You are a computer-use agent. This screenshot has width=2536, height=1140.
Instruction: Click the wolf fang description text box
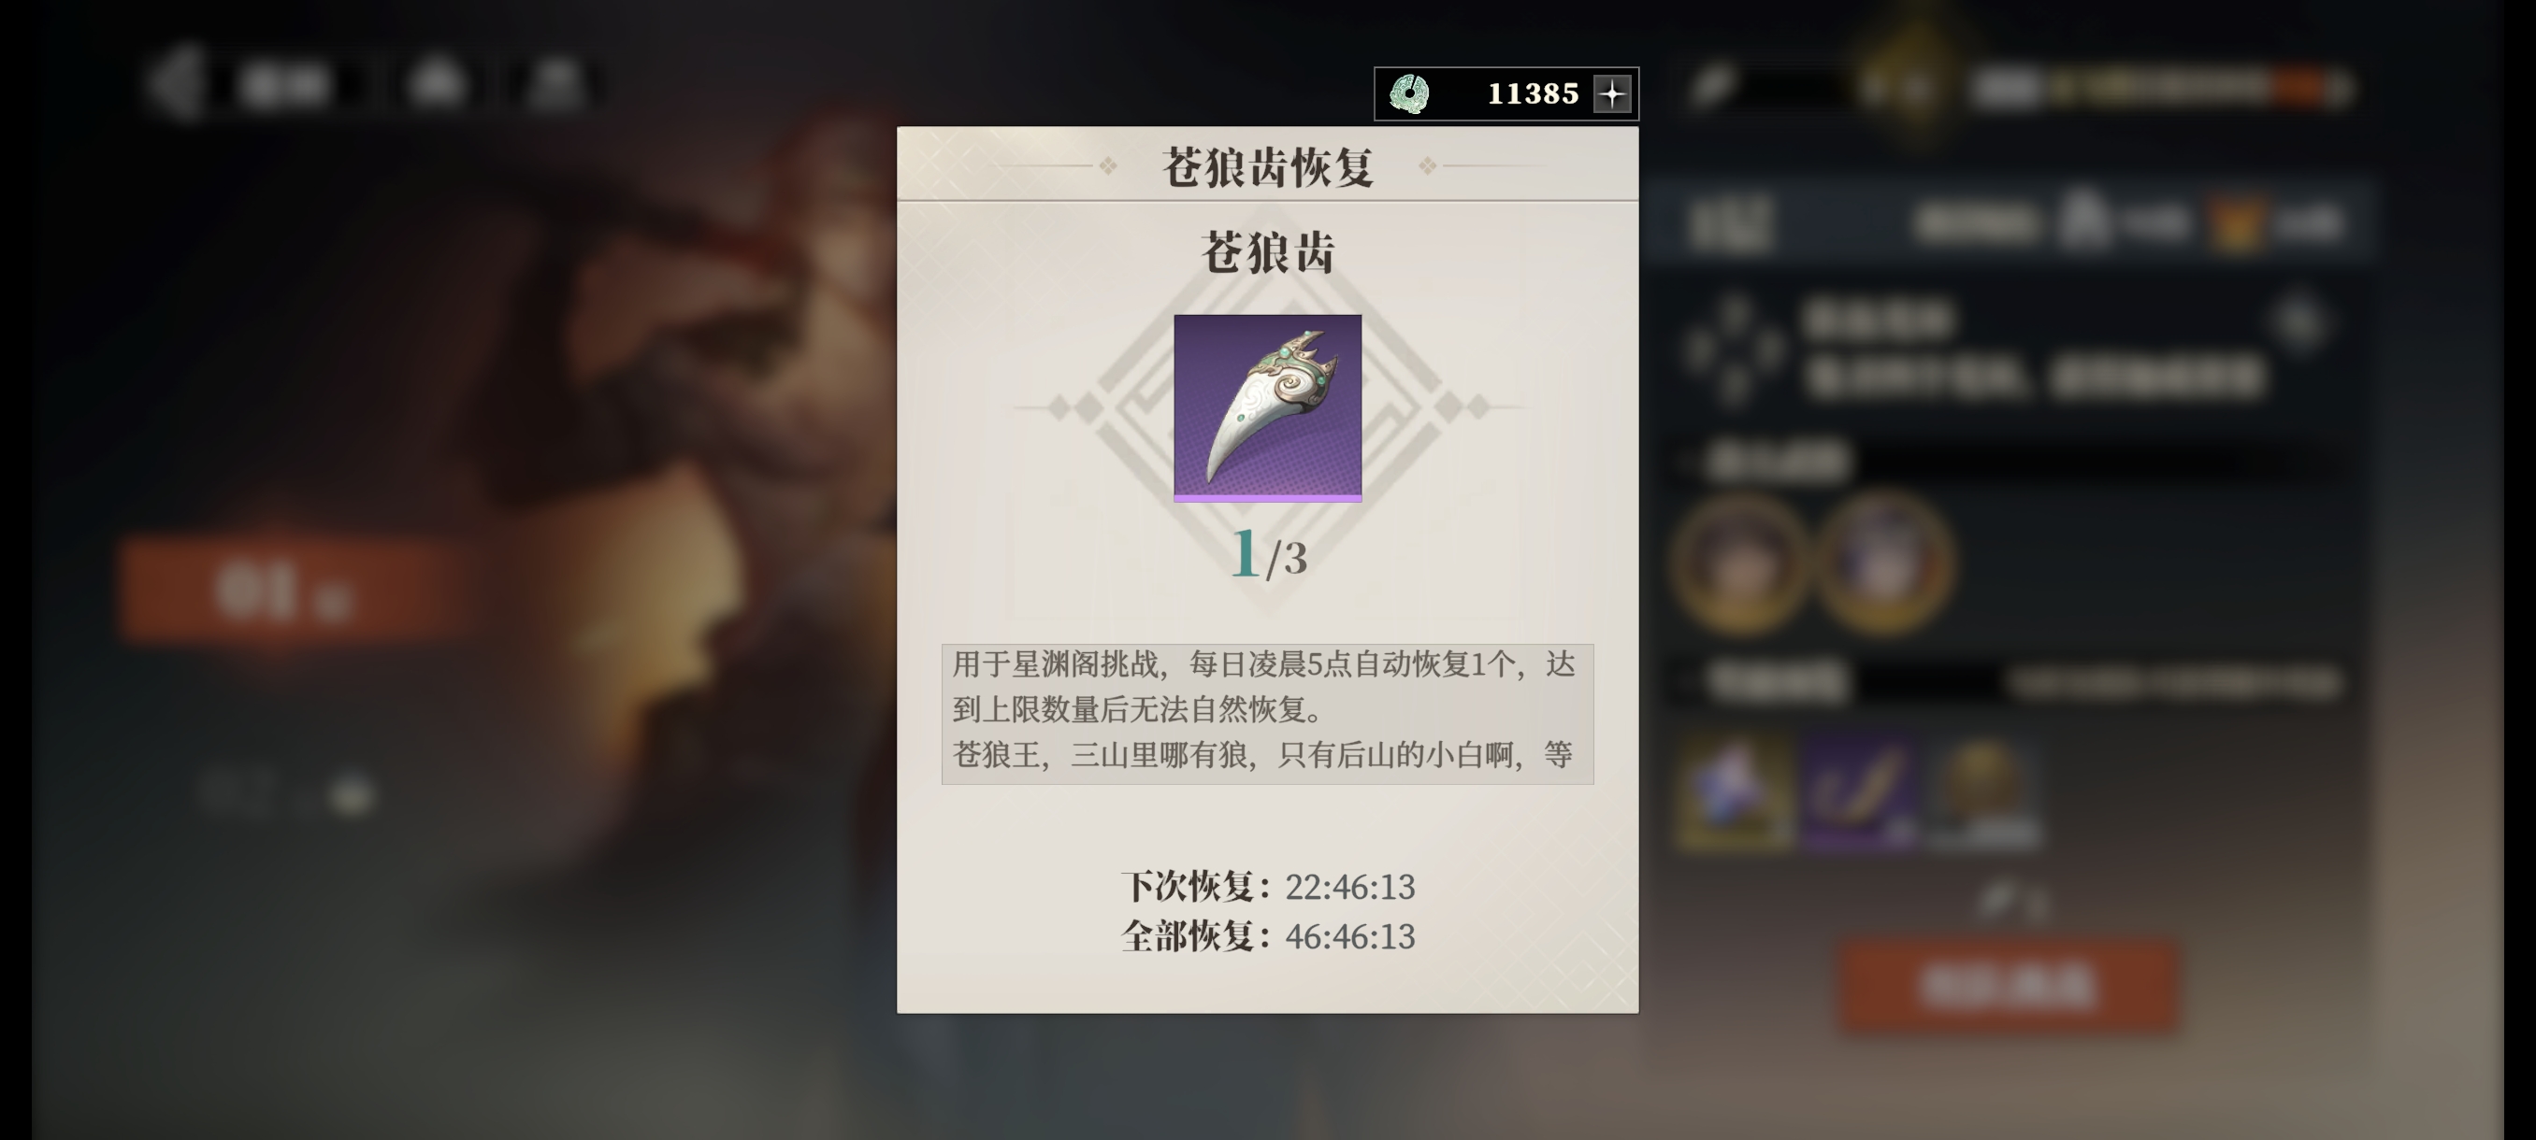1268,714
